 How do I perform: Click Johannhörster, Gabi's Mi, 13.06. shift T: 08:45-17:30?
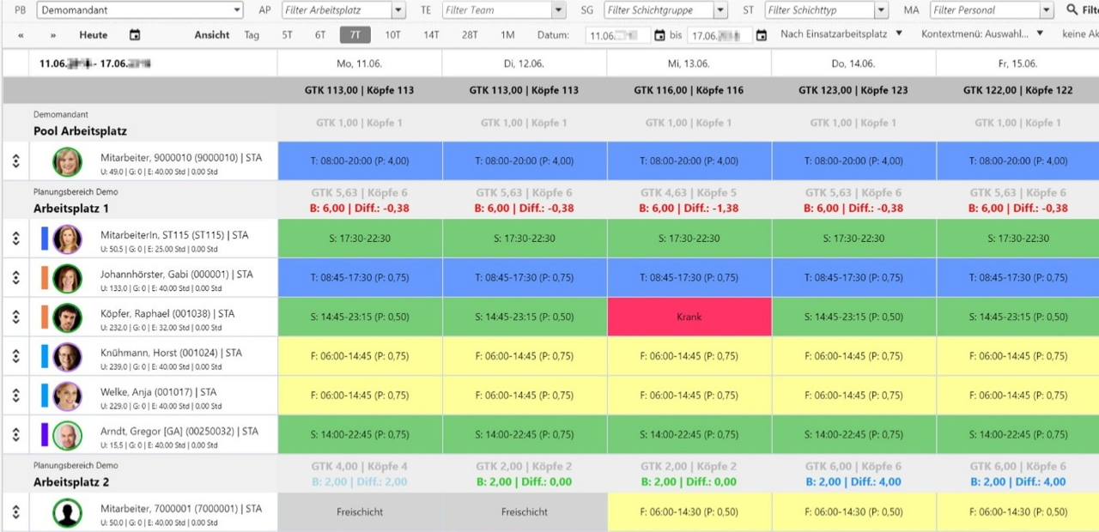(x=689, y=277)
